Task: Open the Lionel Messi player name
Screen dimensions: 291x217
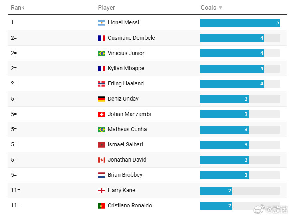Action: (x=123, y=22)
